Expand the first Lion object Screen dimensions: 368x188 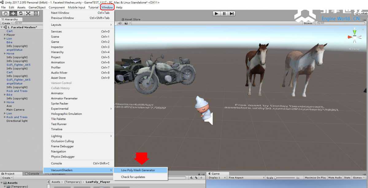coord(5,38)
